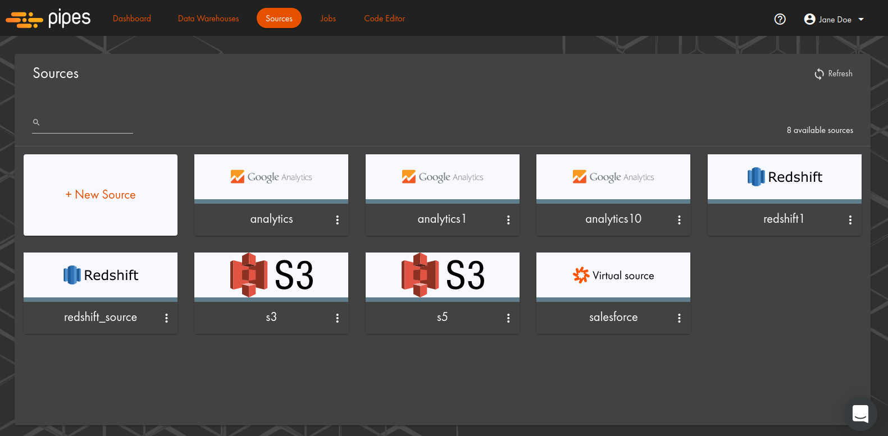This screenshot has width=888, height=436.
Task: Open the help question mark icon
Action: coord(780,19)
